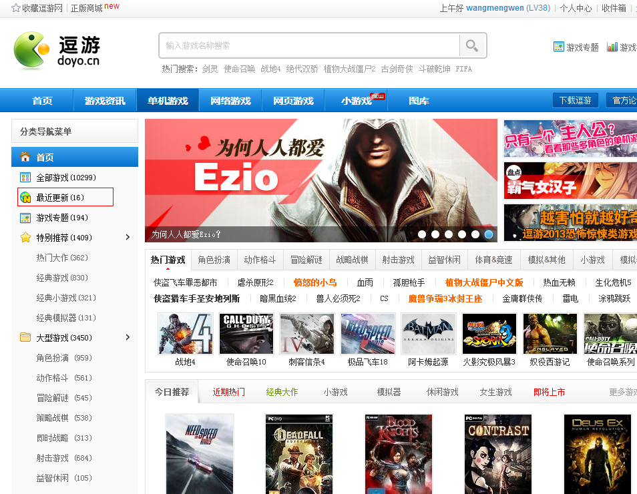Select 最近更新 (16) in sidebar
Image resolution: width=637 pixels, height=494 pixels.
click(x=65, y=197)
